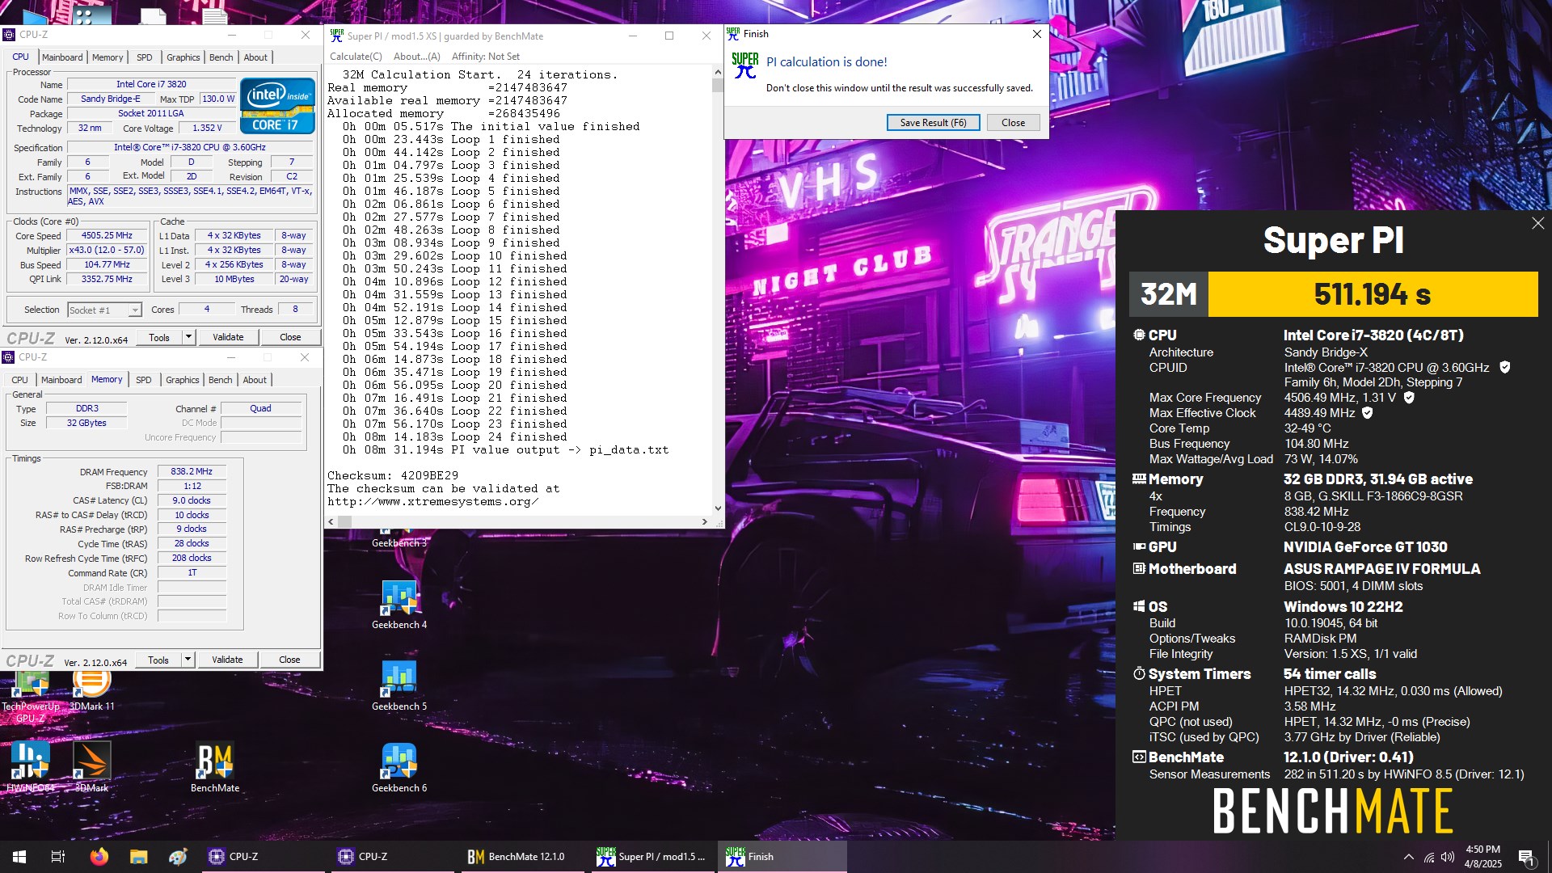1552x873 pixels.
Task: Switch to first CPU-Z taskbar item
Action: pos(263,857)
